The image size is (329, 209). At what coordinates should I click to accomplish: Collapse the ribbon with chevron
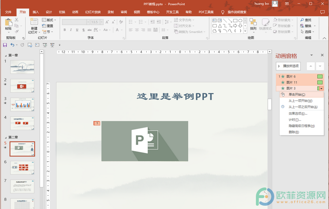(324, 38)
